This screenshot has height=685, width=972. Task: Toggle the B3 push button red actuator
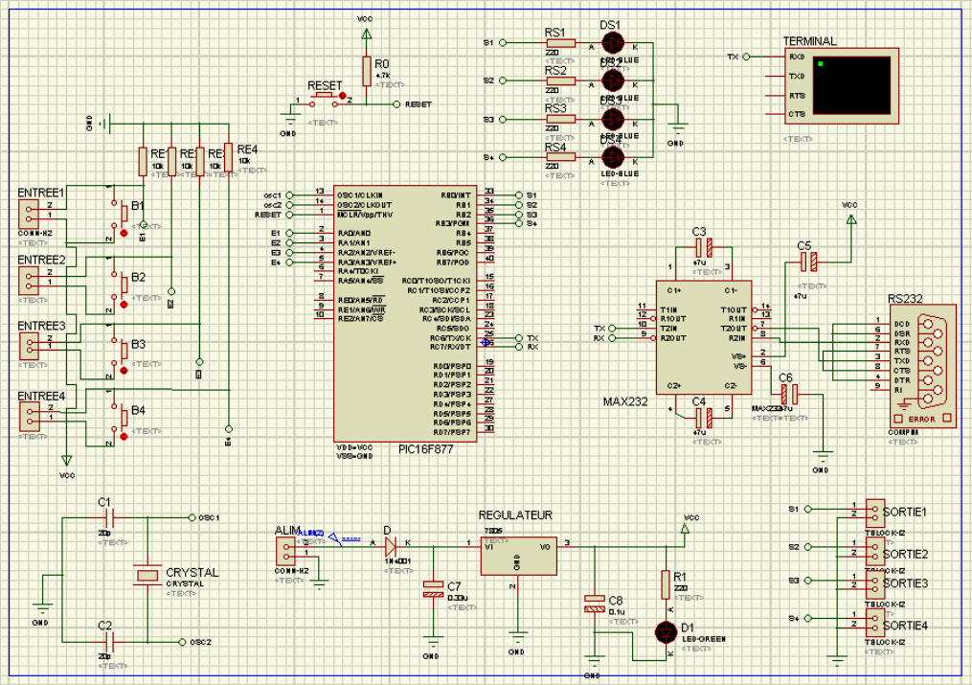tap(124, 371)
